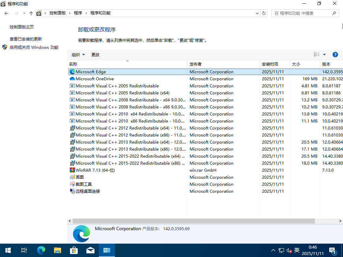Click the Microsoft OneDrive program icon

click(72, 79)
